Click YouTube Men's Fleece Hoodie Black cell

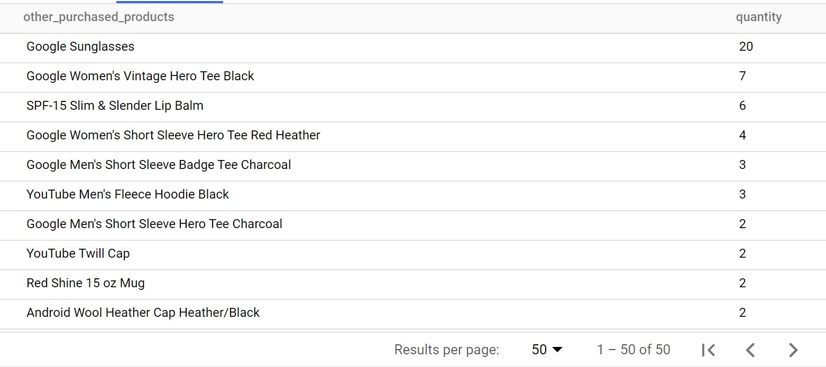pyautogui.click(x=127, y=194)
